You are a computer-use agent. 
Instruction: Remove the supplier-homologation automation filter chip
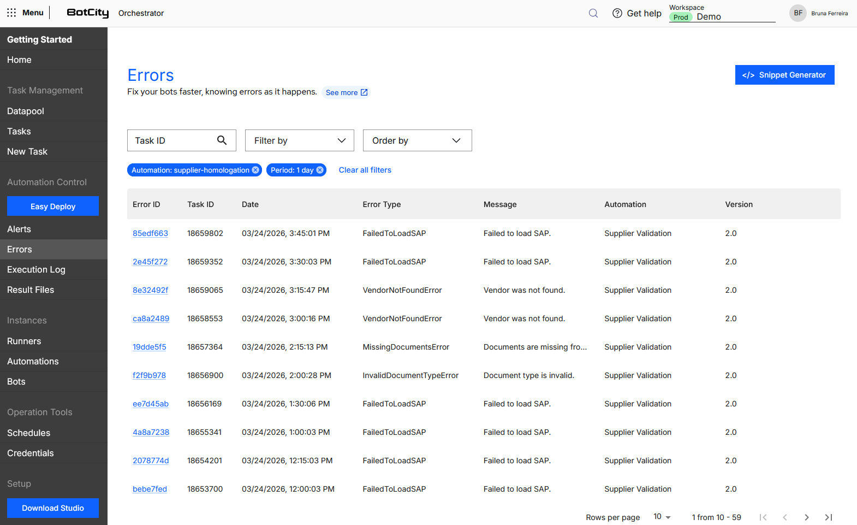tap(255, 170)
